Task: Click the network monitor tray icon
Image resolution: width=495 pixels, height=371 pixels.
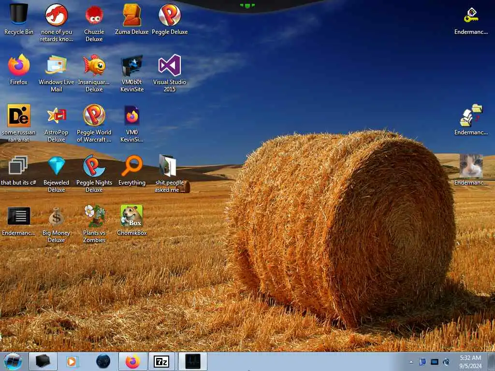Action: 435,362
